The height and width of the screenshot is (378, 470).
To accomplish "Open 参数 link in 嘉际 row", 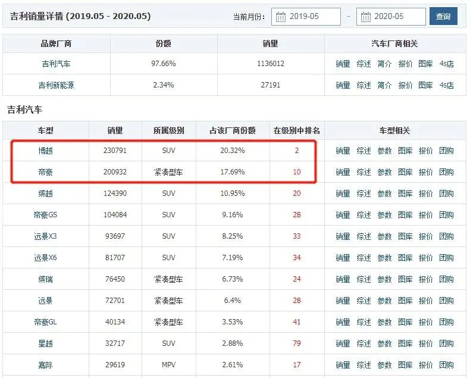I will point(384,365).
